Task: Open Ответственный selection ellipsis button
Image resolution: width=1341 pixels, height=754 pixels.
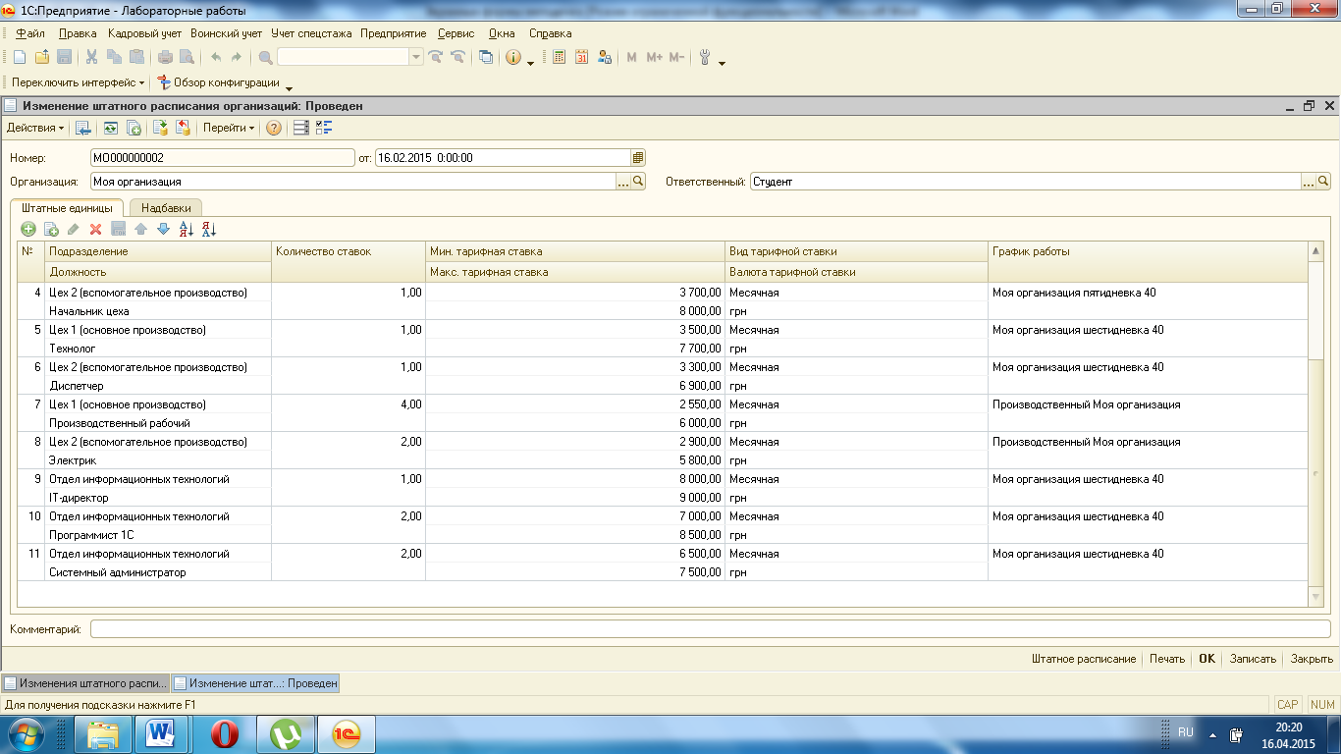Action: [x=1309, y=182]
